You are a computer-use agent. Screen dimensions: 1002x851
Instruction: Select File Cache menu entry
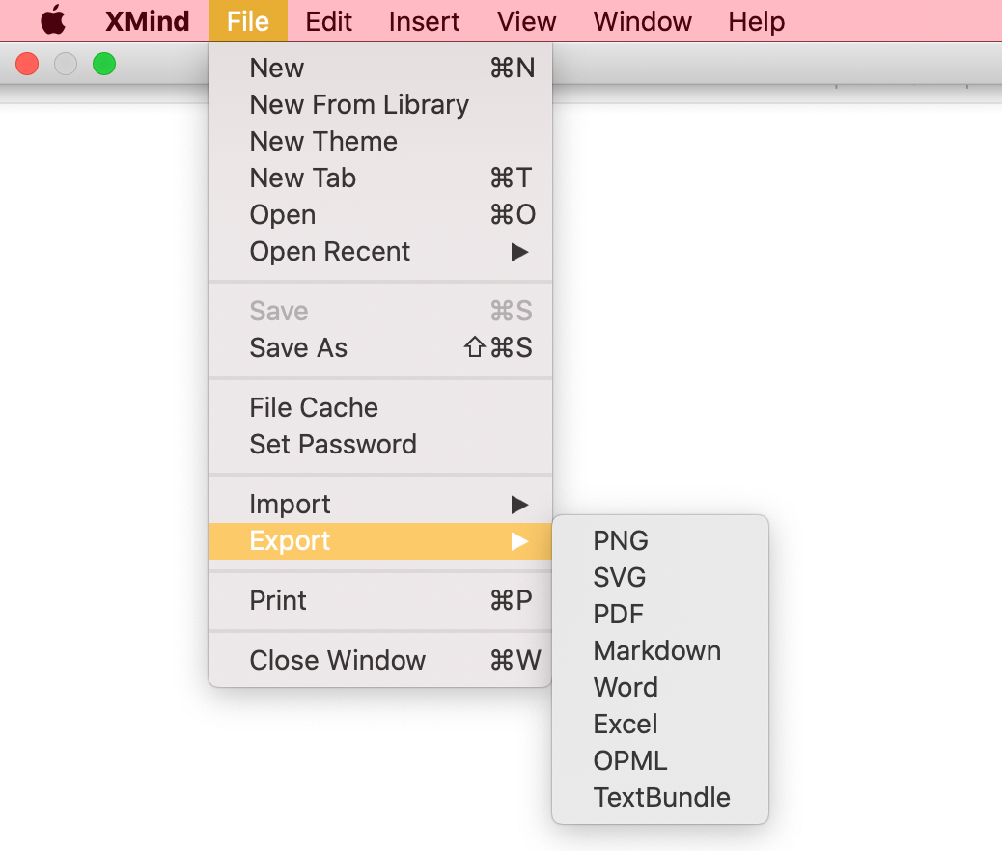pos(380,407)
